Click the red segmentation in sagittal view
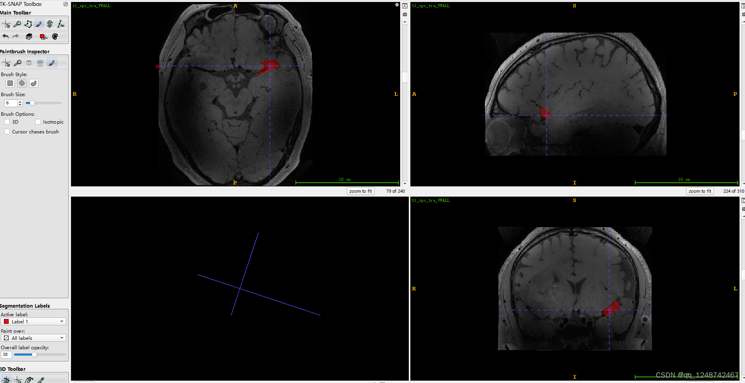Viewport: 745px width, 383px height. [x=546, y=113]
